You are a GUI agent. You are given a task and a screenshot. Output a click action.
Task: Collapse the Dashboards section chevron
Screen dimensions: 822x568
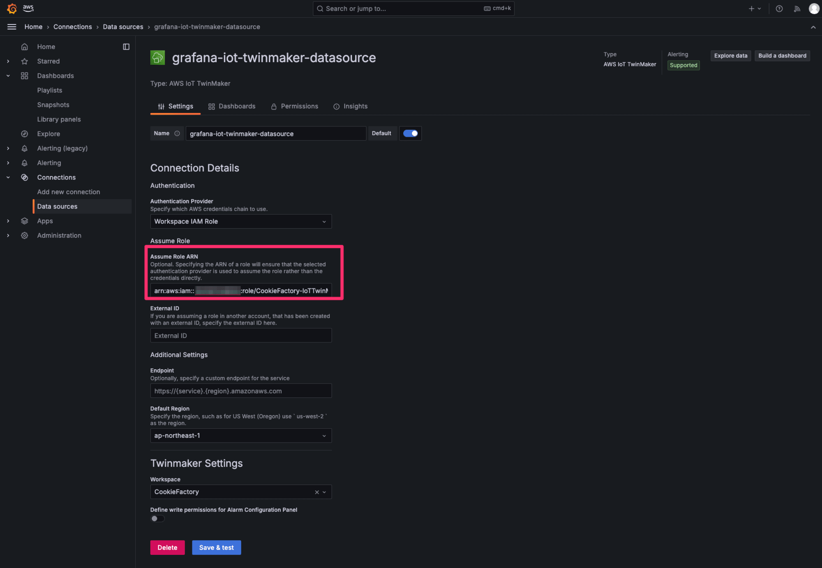8,76
